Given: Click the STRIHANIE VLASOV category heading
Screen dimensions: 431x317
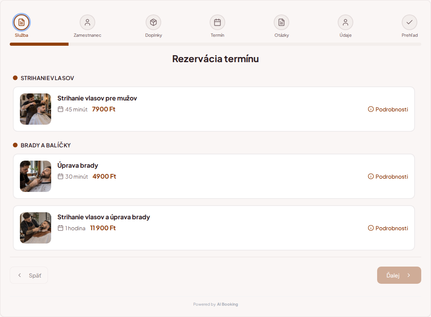Looking at the screenshot, I should point(47,78).
